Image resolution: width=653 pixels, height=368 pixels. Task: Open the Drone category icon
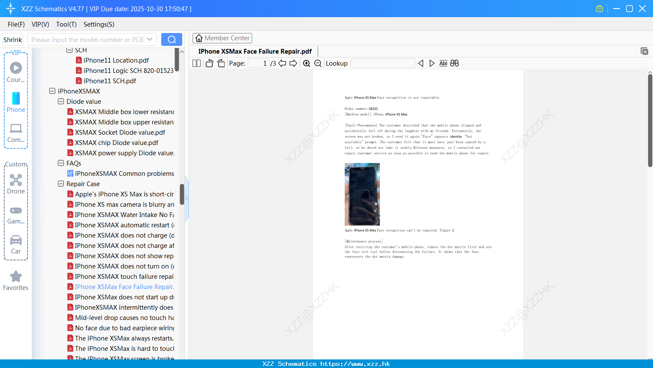(16, 184)
